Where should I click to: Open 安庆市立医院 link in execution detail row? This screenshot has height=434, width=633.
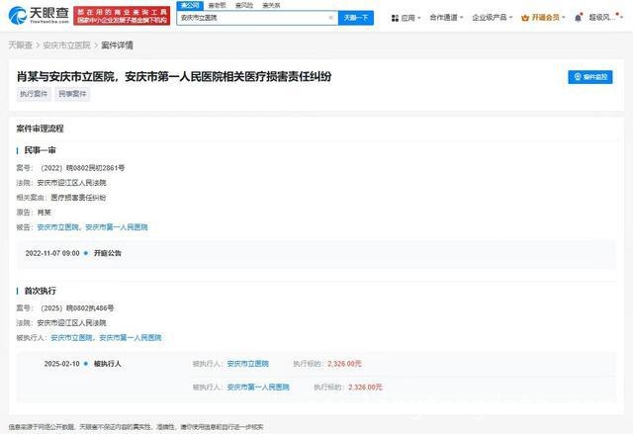(248, 364)
